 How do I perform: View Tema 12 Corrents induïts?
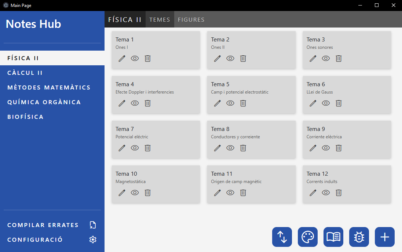tap(326, 193)
